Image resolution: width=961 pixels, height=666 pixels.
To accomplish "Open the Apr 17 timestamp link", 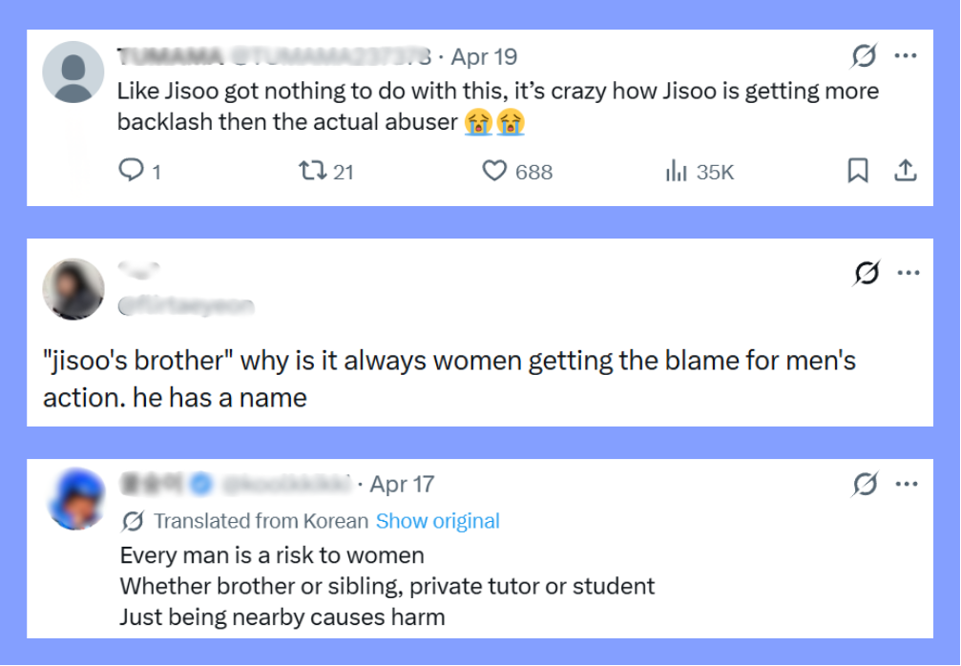I will 402,485.
